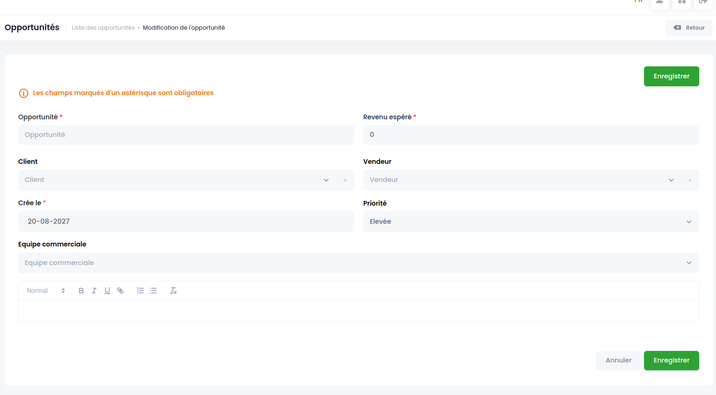Expand the Equipe commerciale dropdown
716x395 pixels.
(359, 263)
